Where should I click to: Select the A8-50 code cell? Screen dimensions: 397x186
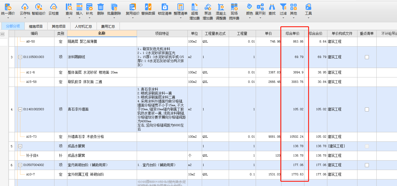(34, 42)
